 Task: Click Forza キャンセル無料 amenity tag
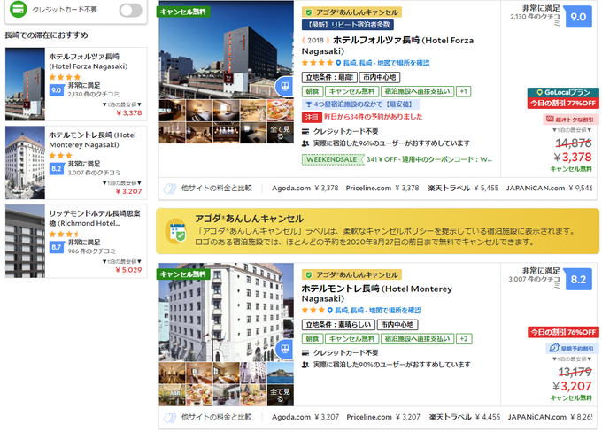(x=351, y=91)
